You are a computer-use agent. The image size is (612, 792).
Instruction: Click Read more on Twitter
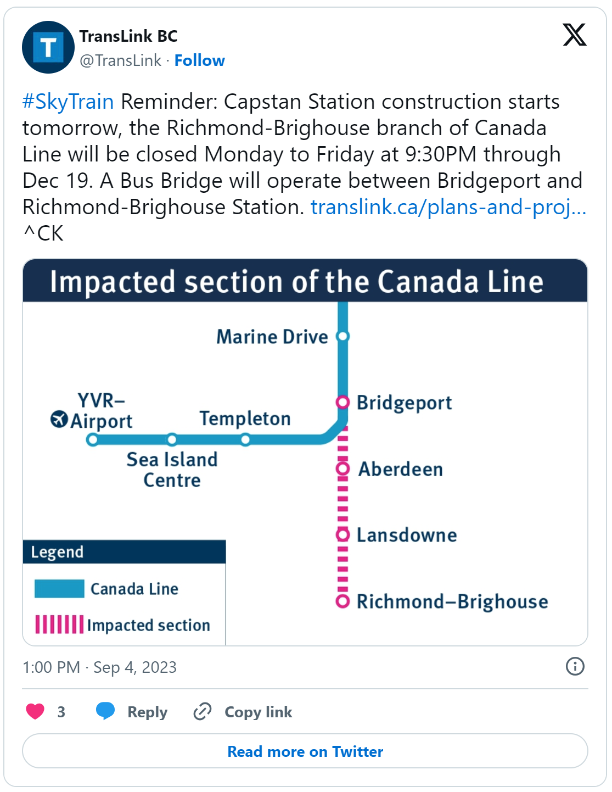tap(305, 751)
